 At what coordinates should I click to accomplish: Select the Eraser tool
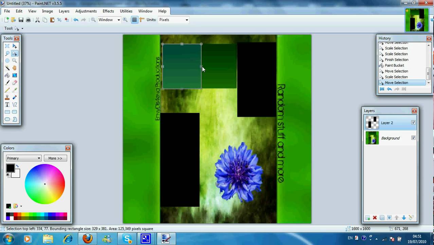(x=14, y=82)
